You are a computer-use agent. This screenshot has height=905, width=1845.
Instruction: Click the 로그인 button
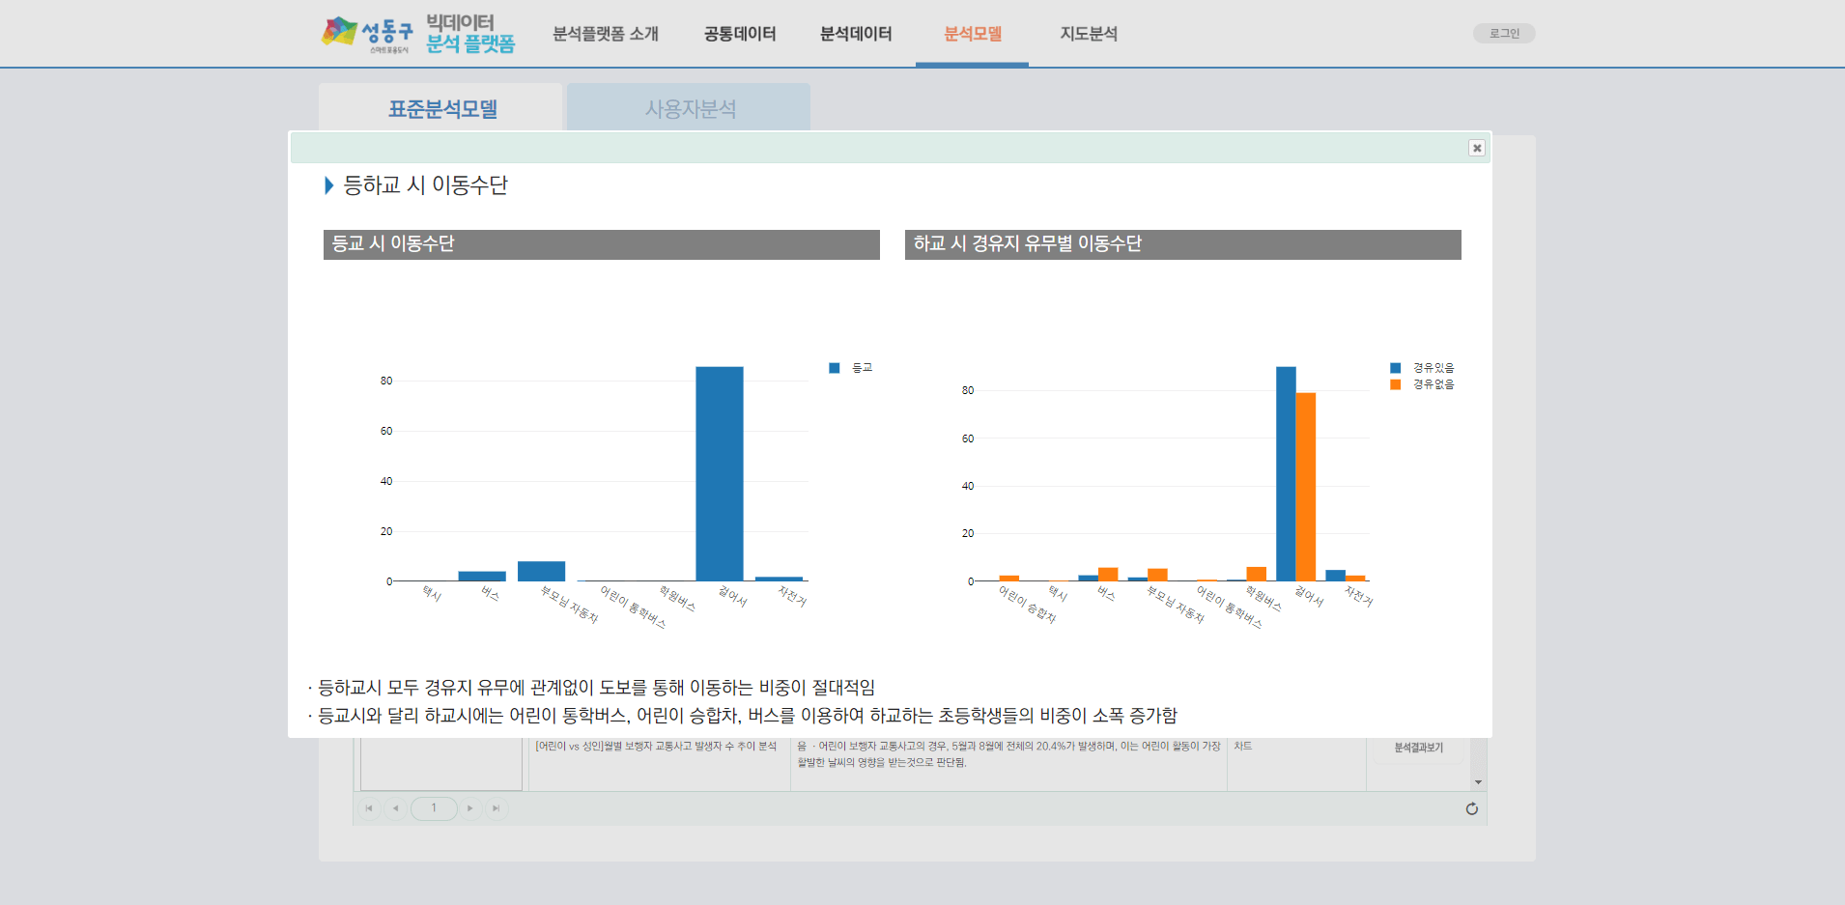[1503, 34]
